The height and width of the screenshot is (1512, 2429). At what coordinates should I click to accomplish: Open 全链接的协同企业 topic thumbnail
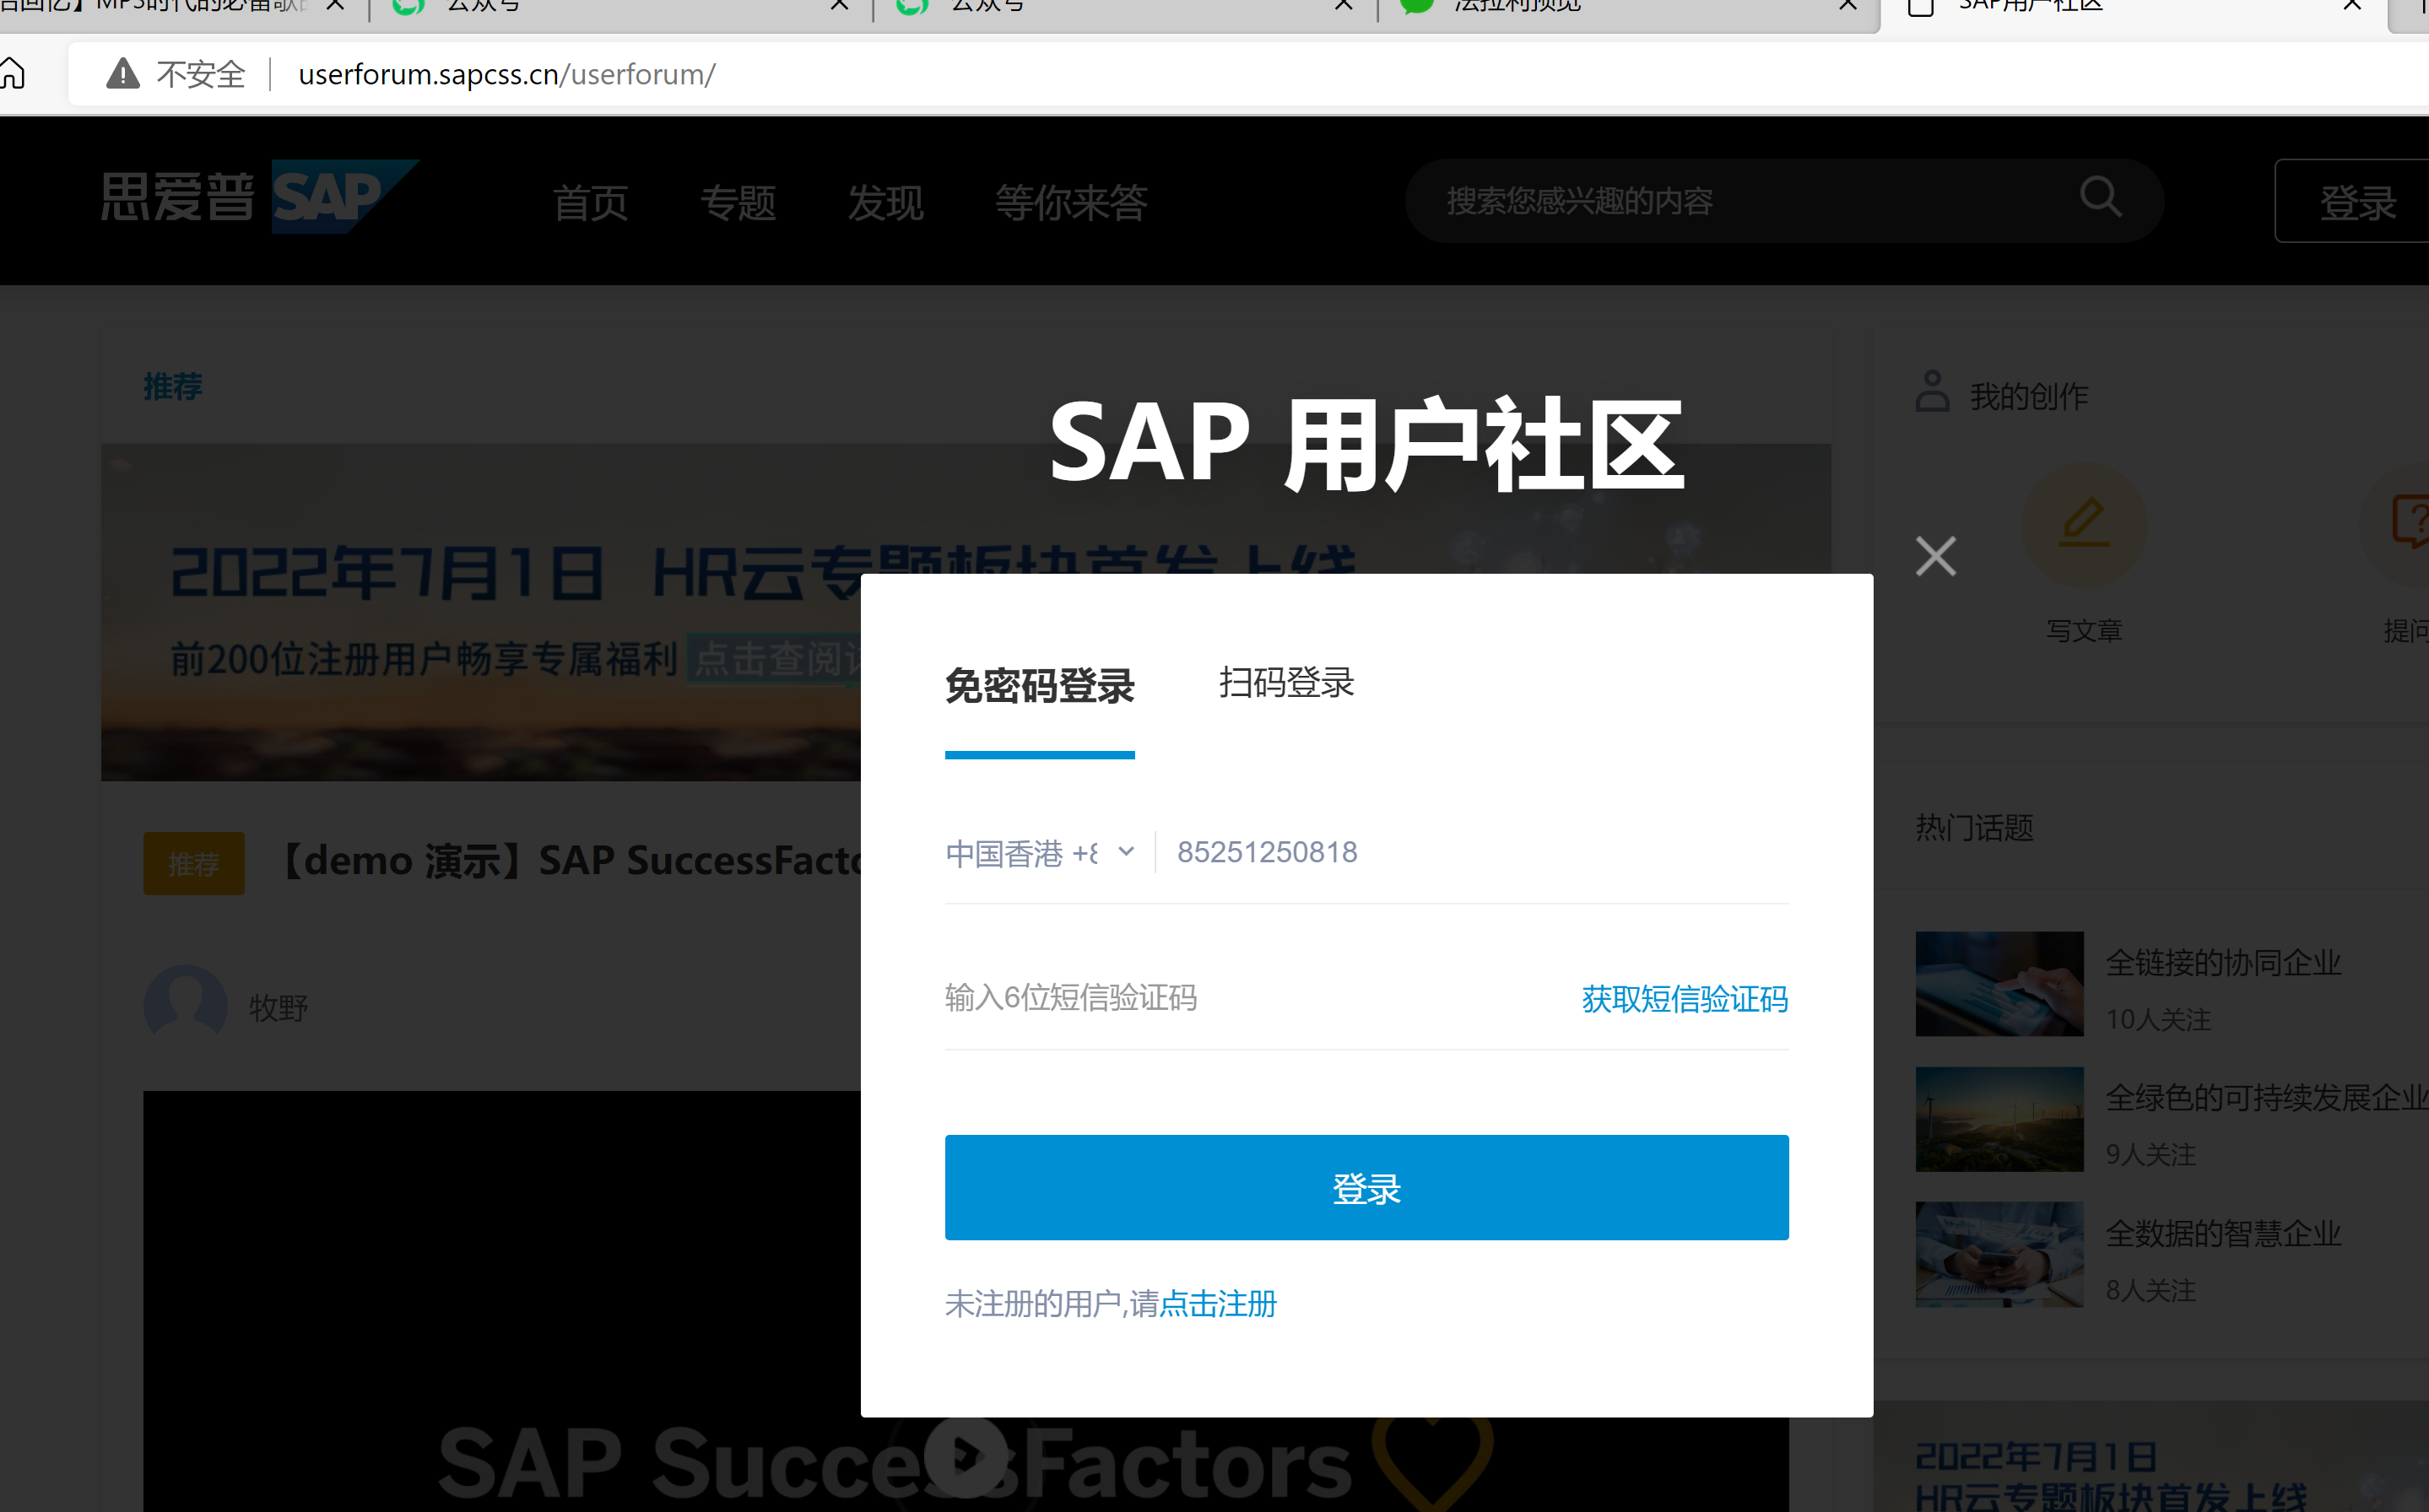pos(1999,984)
